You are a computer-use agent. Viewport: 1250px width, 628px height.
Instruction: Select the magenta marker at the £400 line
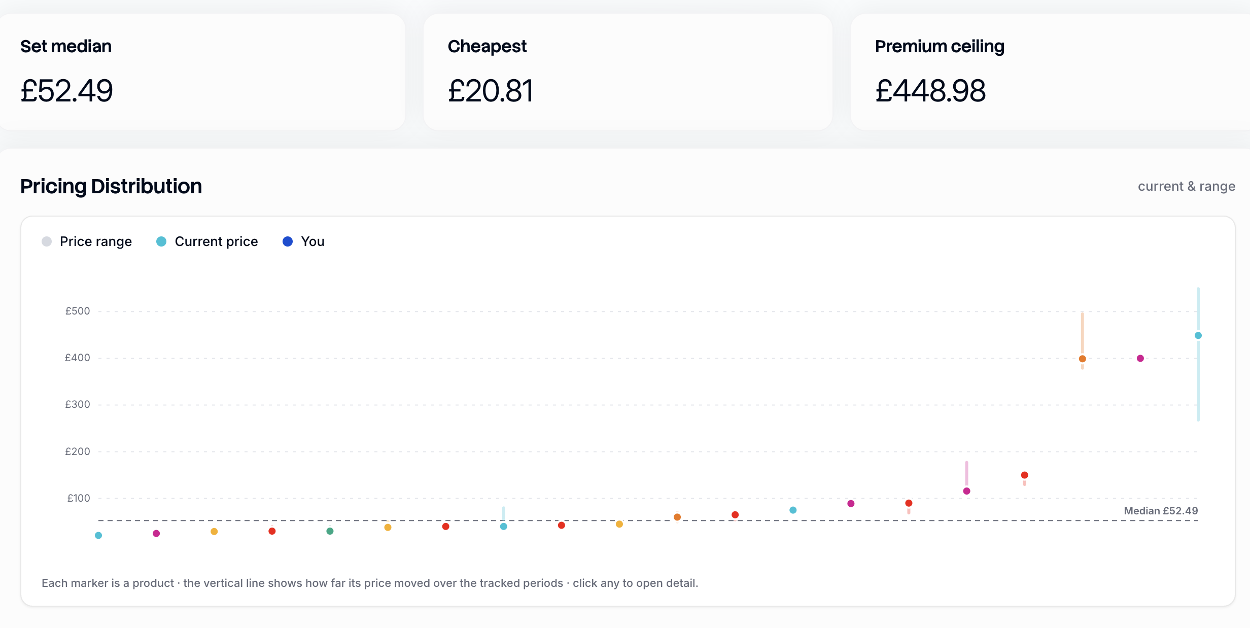pos(1140,358)
